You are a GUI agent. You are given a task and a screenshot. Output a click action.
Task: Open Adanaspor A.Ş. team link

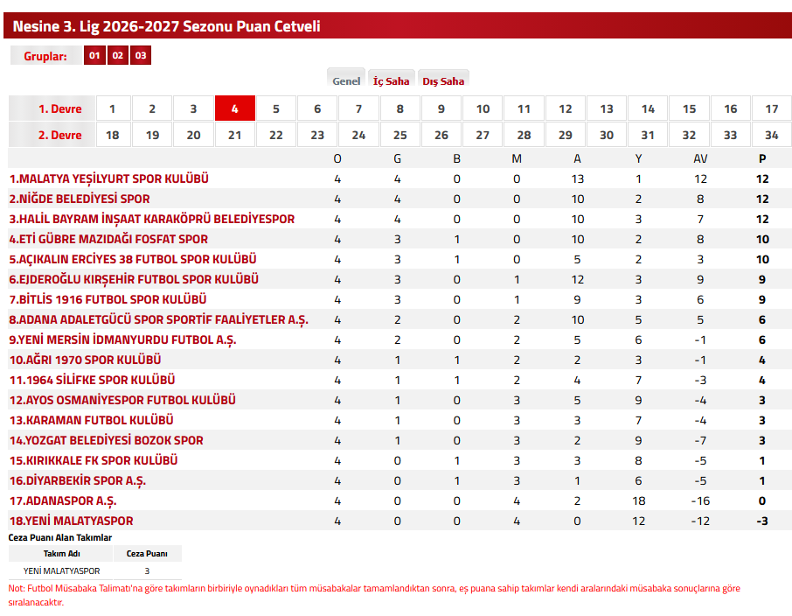coord(63,500)
